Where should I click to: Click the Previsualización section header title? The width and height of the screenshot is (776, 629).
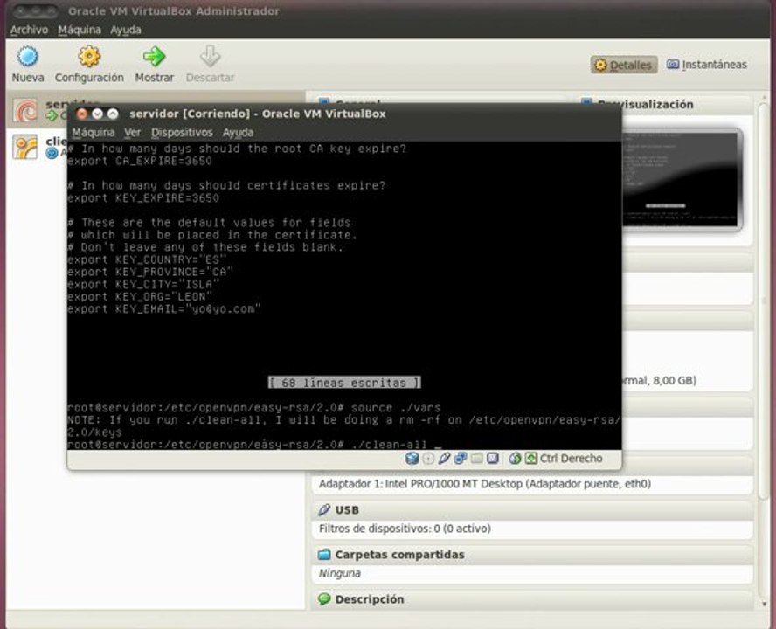[x=645, y=104]
